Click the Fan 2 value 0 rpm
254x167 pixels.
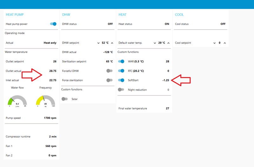(52, 156)
